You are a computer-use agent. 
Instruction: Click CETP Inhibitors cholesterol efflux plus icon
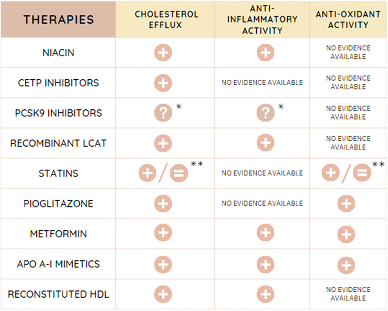click(163, 83)
